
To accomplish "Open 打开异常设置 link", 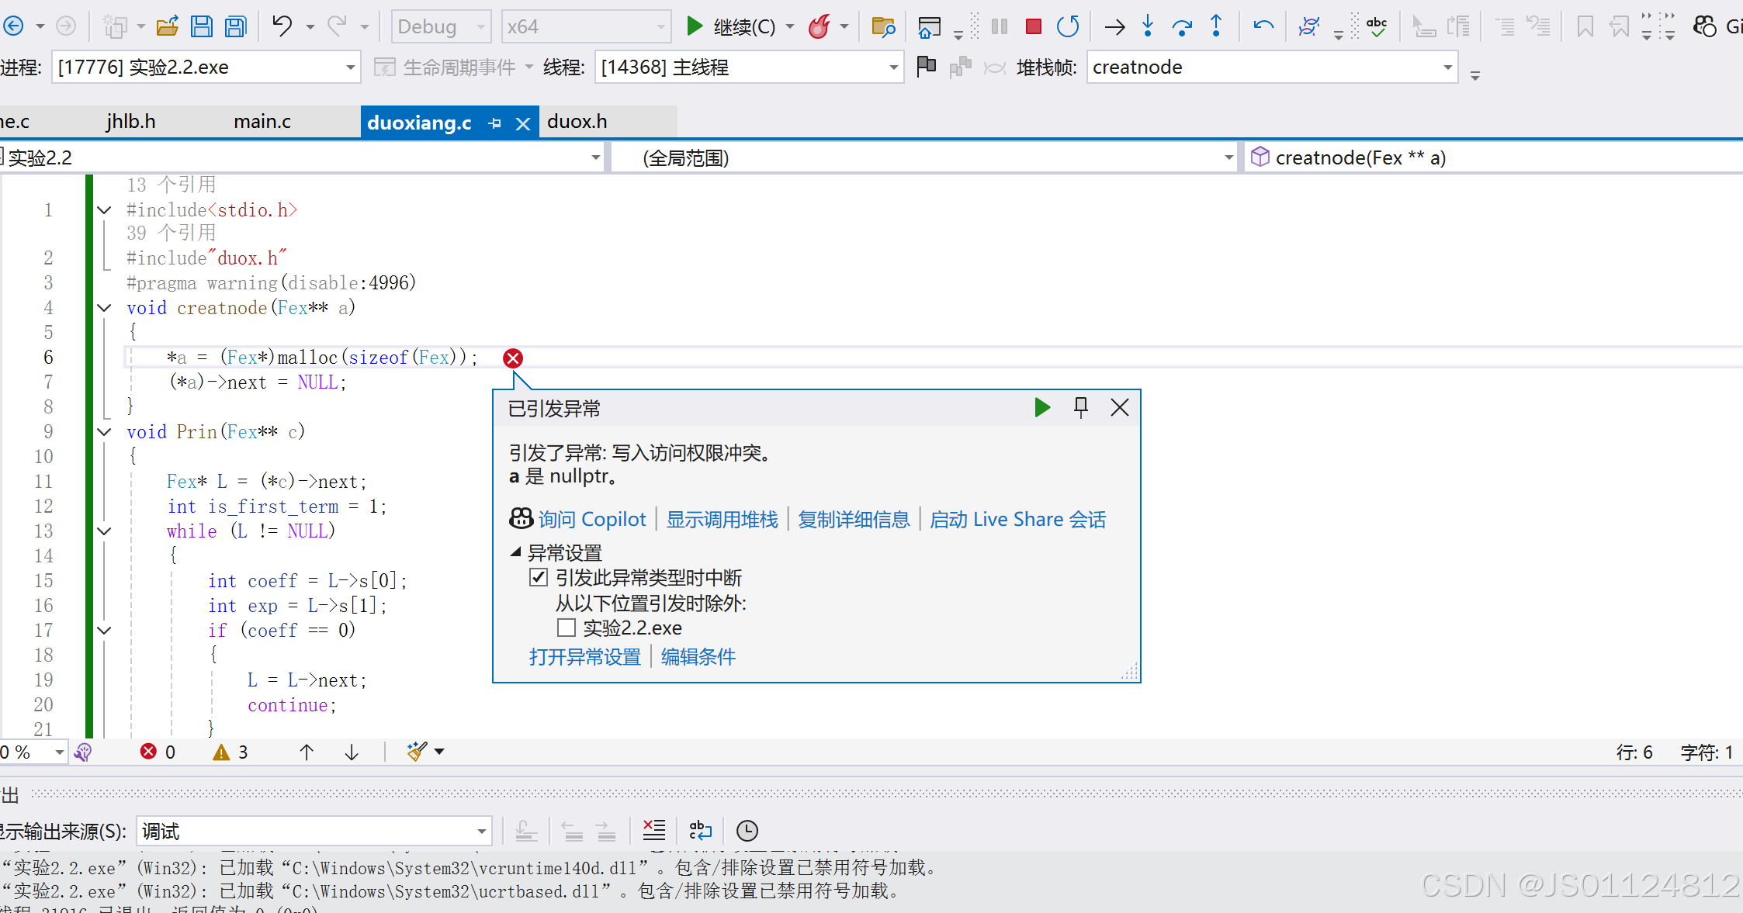I will 584,657.
